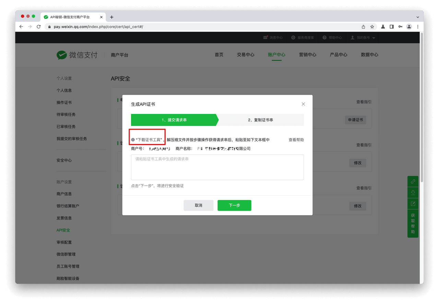
Task: Open the browser tab list chevron
Action: click(x=417, y=17)
